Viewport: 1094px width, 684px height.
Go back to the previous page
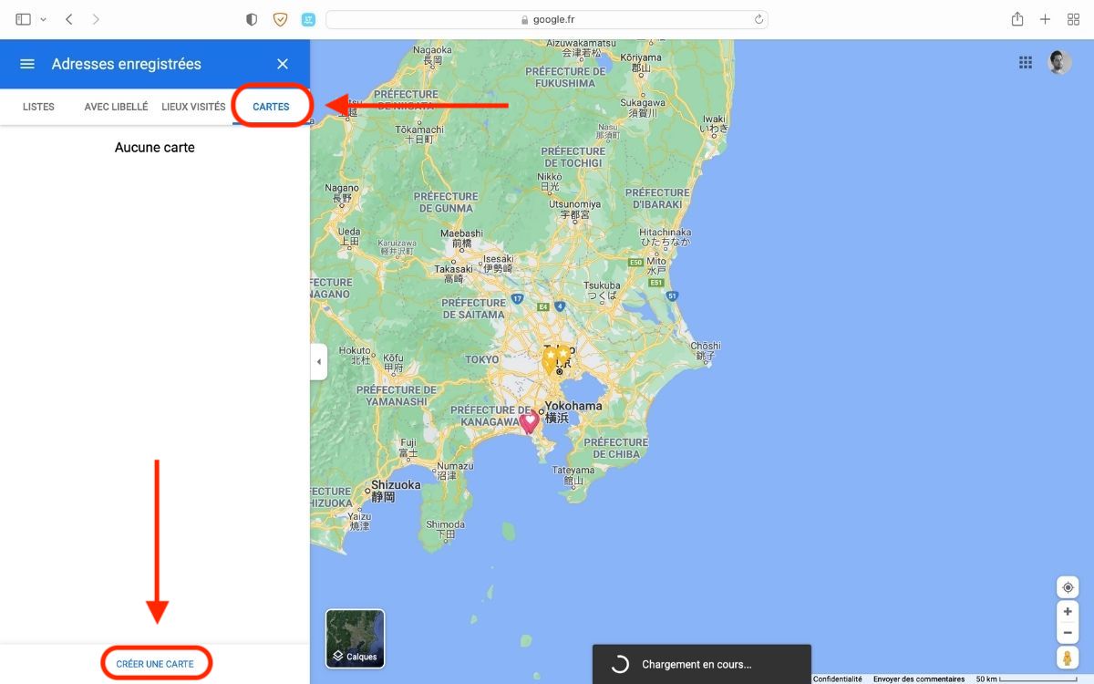coord(69,19)
